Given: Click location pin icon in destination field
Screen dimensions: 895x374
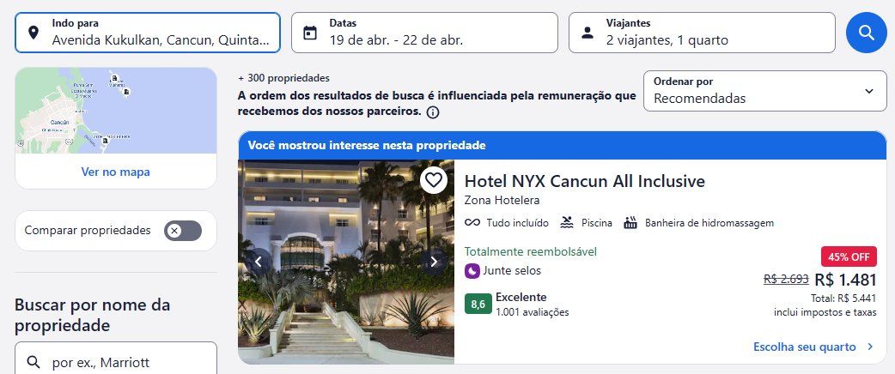Looking at the screenshot, I should point(33,33).
